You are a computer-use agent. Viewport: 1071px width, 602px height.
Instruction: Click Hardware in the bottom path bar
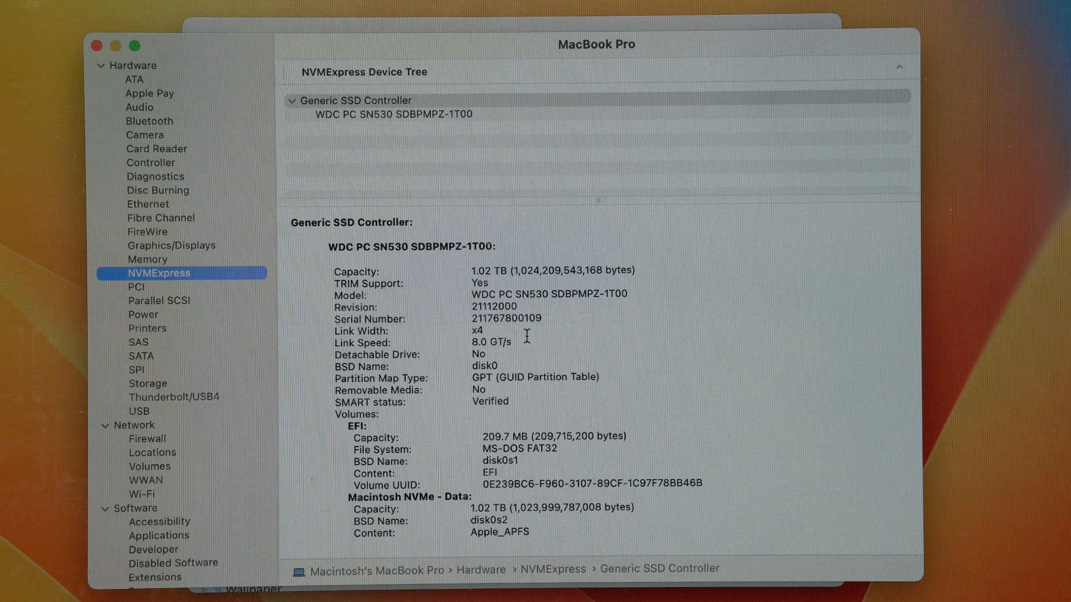tap(481, 570)
